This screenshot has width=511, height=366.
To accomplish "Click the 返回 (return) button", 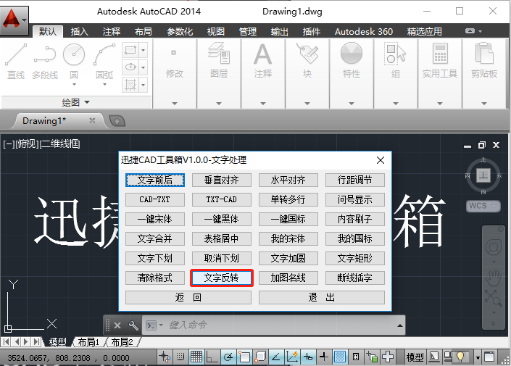I will [x=188, y=297].
